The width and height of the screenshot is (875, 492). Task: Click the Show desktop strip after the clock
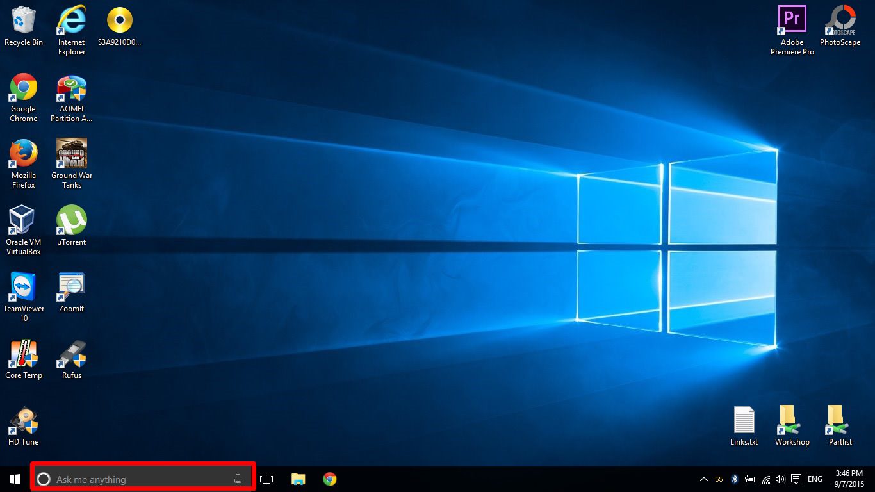(x=873, y=479)
